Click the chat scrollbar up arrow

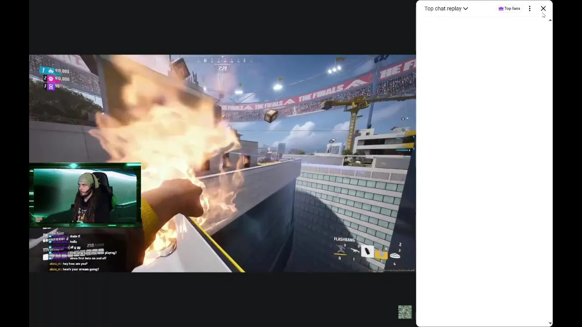coord(550,20)
